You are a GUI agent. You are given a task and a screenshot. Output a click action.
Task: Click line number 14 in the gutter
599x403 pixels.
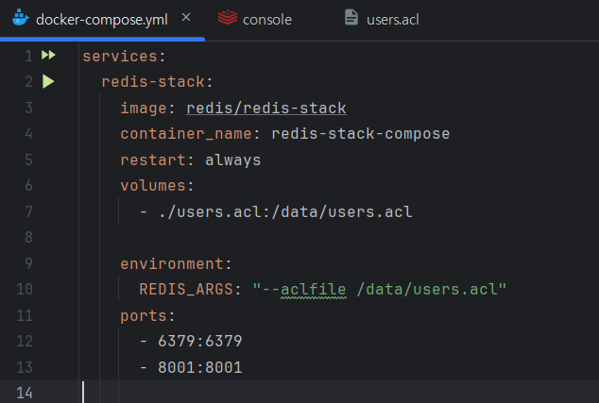pos(25,393)
